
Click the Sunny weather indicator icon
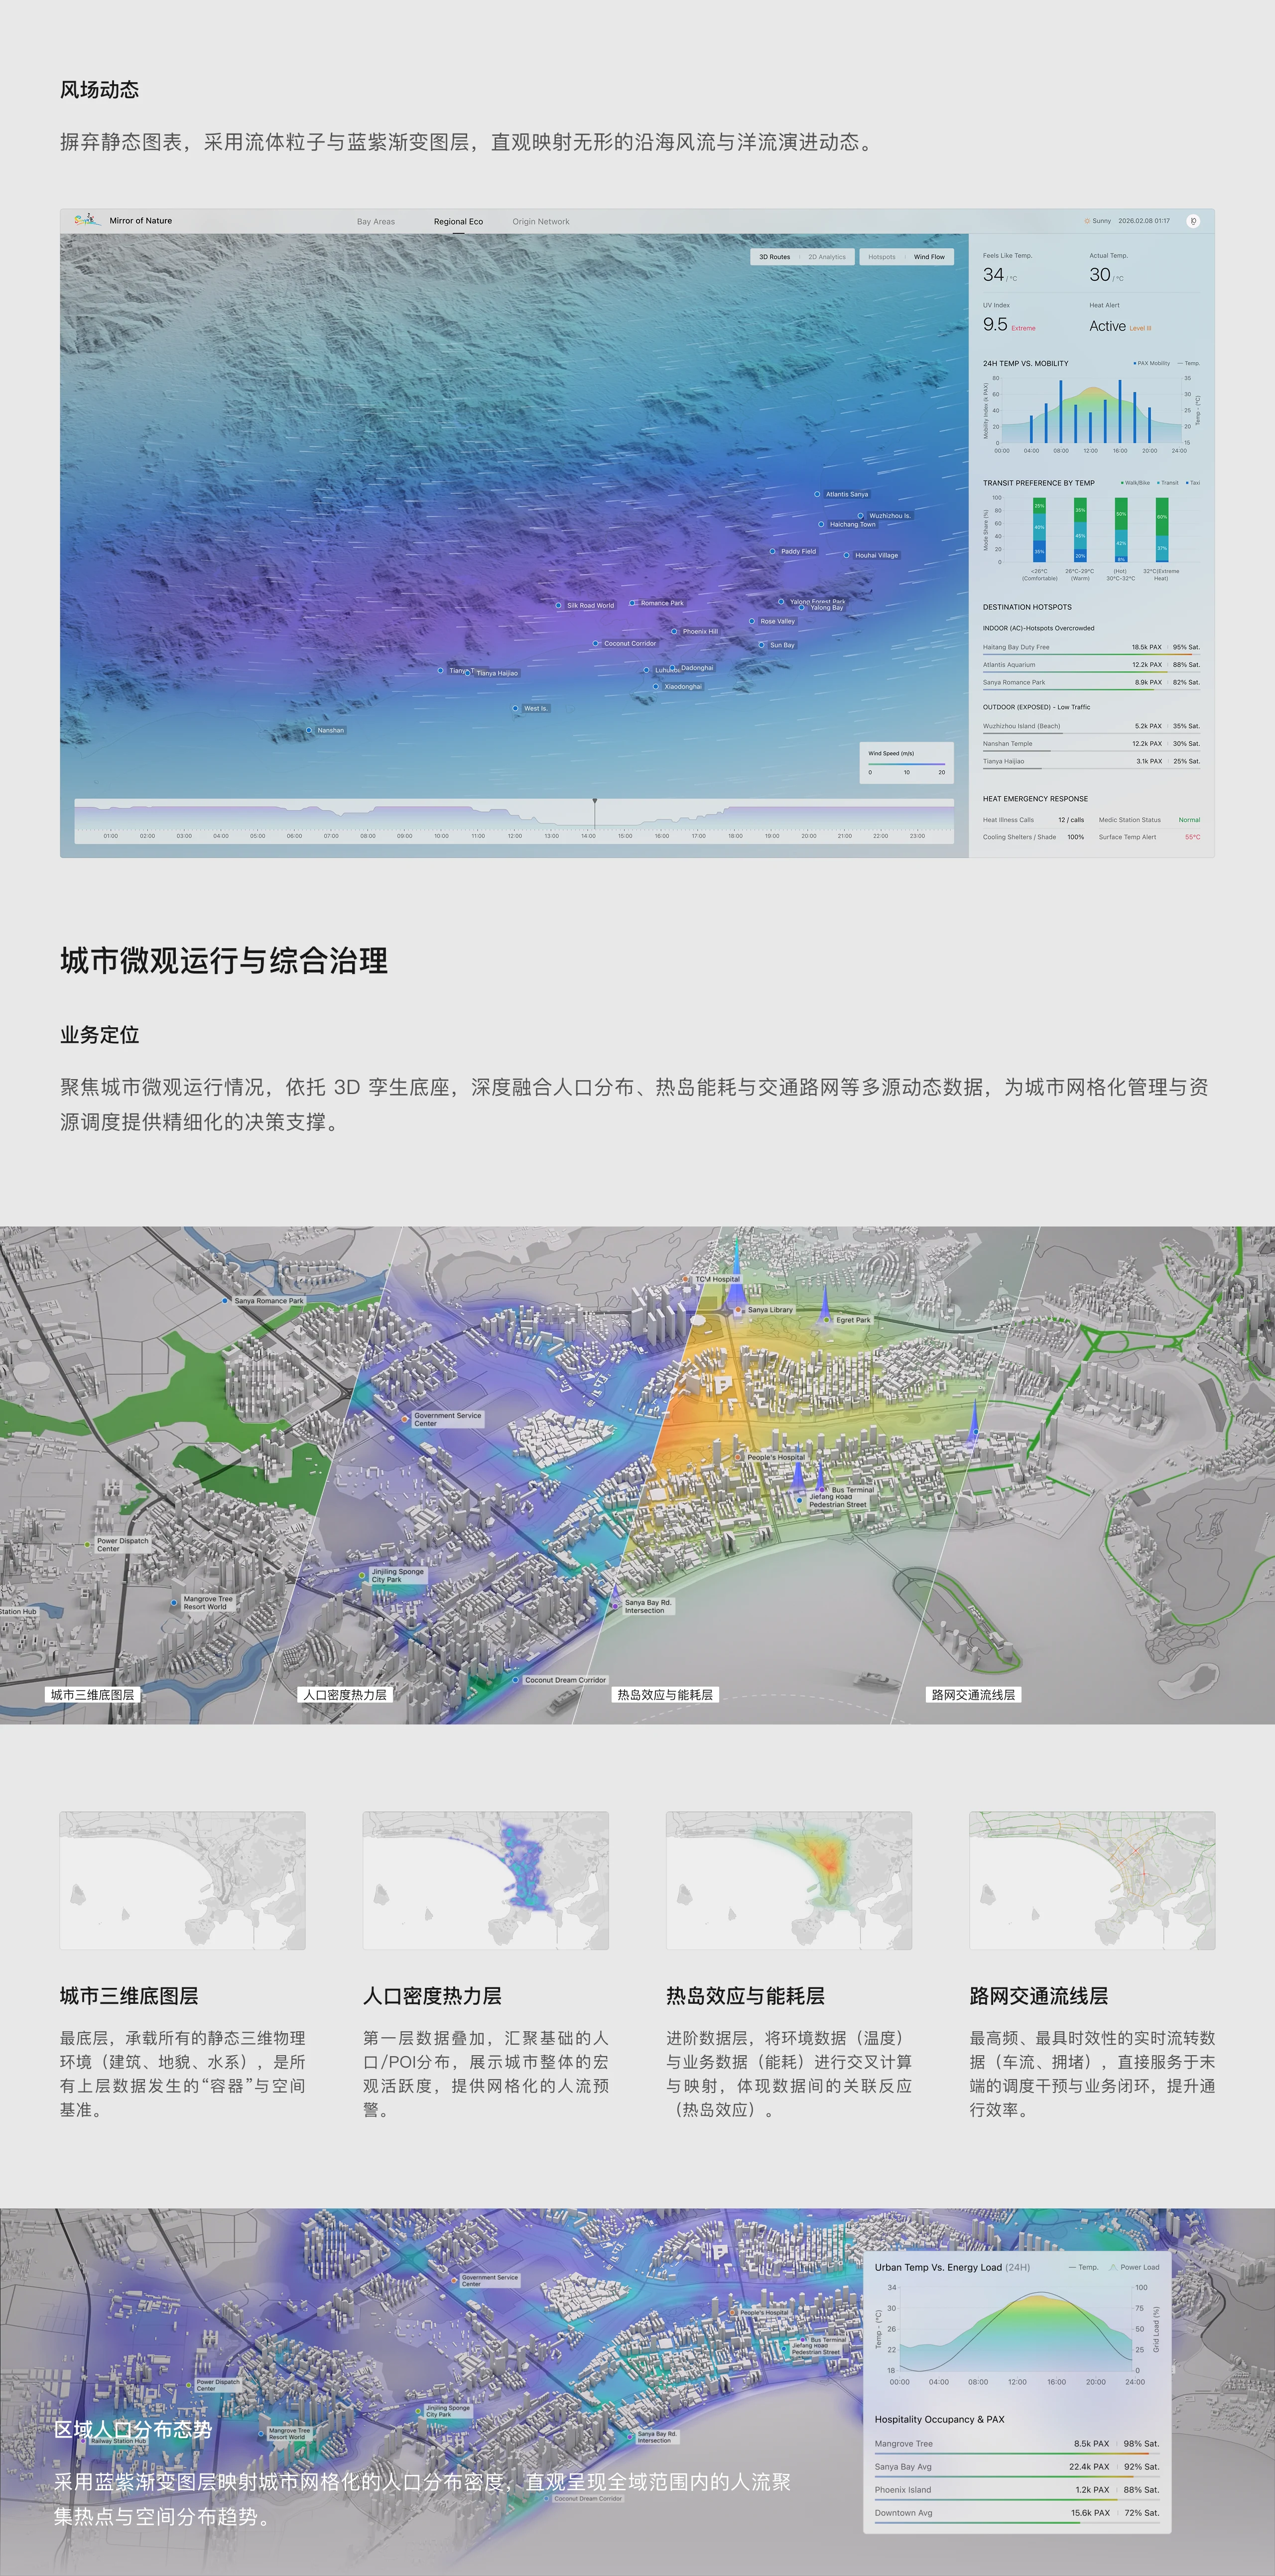1087,221
